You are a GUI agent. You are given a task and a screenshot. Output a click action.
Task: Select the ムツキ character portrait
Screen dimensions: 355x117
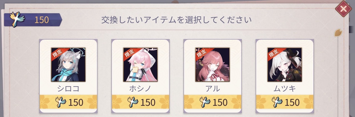tap(285, 65)
